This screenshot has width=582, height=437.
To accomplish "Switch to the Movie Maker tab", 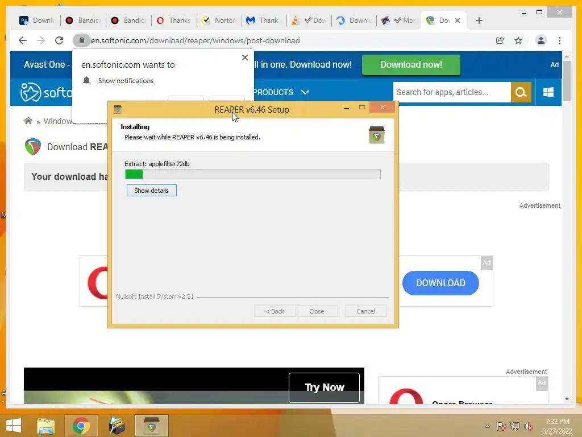I will pos(398,20).
